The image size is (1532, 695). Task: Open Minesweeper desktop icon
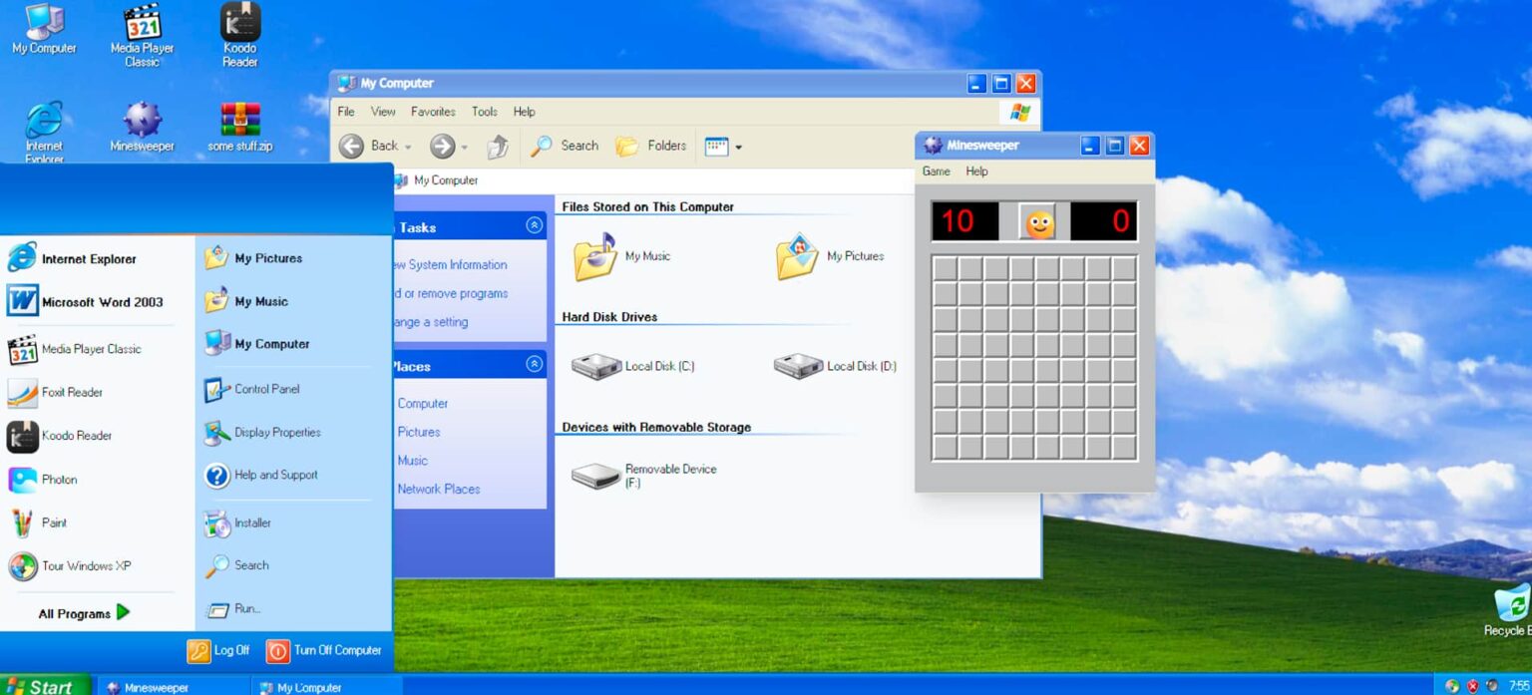pyautogui.click(x=142, y=127)
